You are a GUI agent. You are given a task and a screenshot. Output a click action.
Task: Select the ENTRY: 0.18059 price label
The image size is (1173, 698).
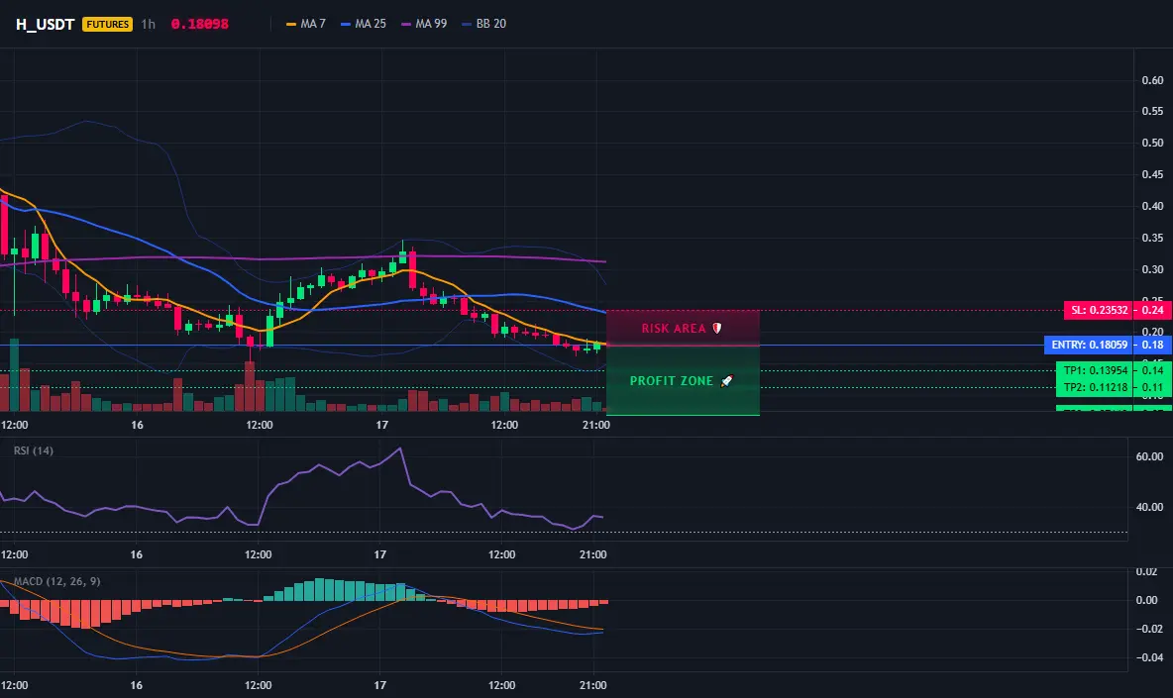tap(1089, 346)
